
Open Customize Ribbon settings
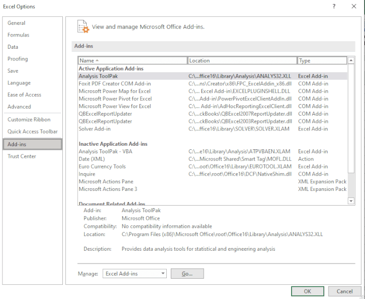[x=29, y=119]
